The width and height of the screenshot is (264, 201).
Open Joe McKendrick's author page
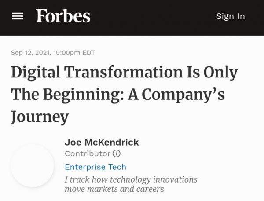(102, 142)
